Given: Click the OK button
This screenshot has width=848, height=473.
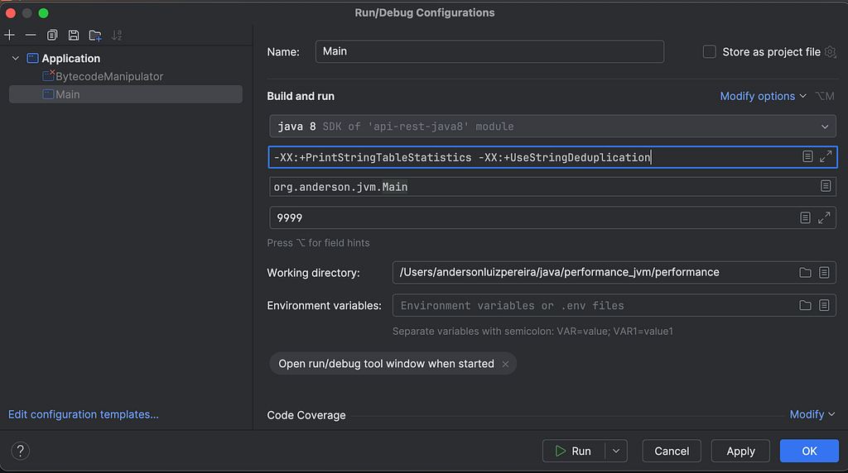Looking at the screenshot, I should 809,451.
